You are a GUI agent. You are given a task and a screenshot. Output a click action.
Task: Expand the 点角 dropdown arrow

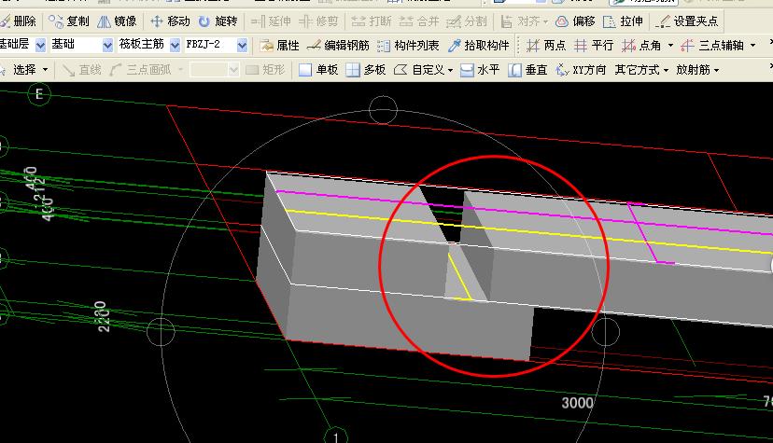670,46
